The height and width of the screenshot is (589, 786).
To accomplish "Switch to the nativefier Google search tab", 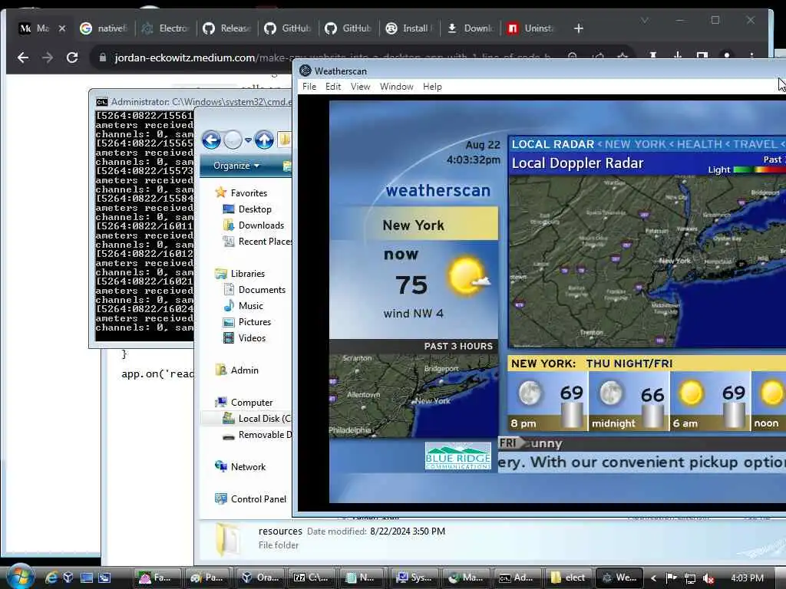I will [104, 28].
